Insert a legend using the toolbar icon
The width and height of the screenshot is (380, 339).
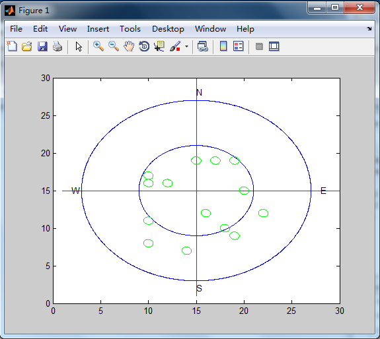(x=238, y=46)
